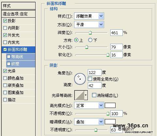
Task: Open the 方法 technique dropdown 平滑
Action: point(89,24)
